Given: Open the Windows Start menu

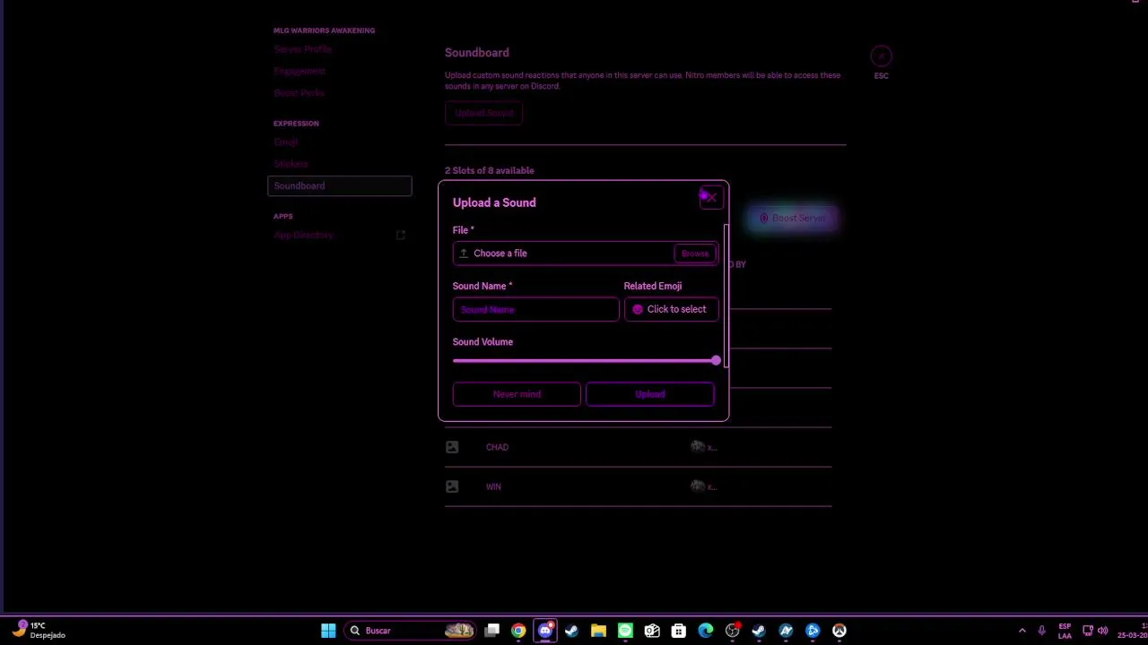Looking at the screenshot, I should tap(328, 631).
